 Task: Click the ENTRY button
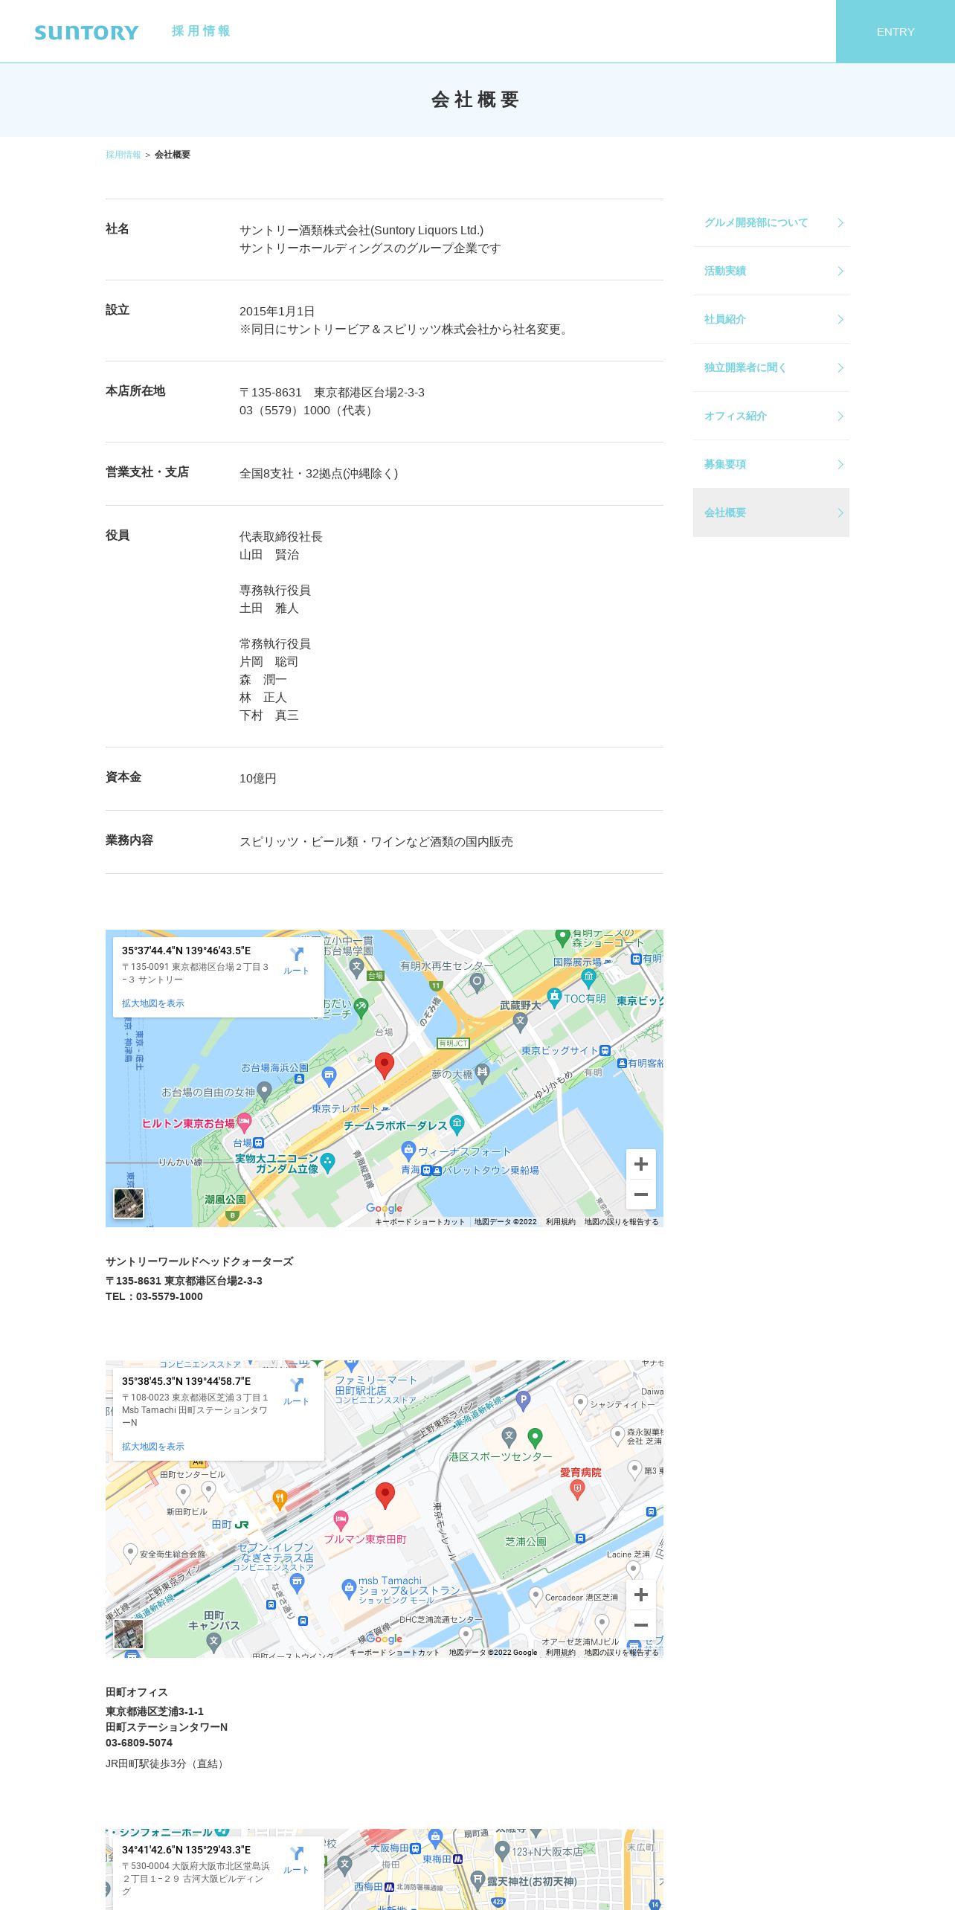coord(895,31)
